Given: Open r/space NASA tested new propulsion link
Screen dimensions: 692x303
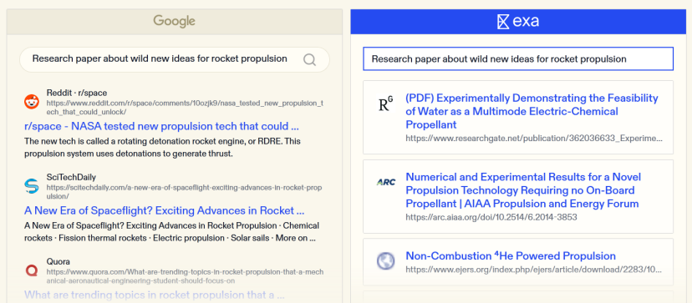Looking at the screenshot, I should tap(161, 127).
